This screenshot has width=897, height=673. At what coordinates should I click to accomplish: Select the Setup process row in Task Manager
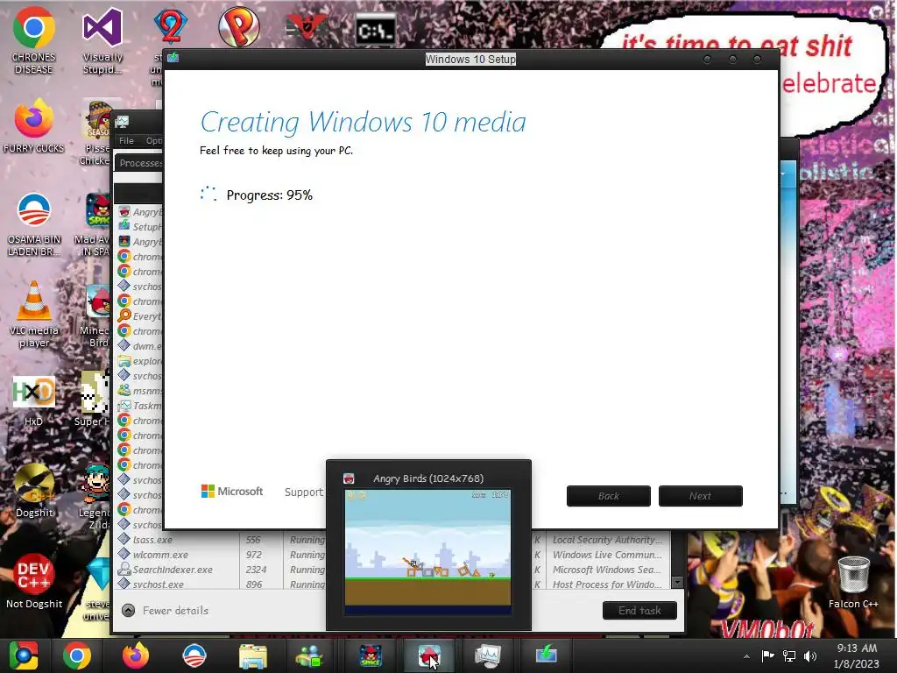pos(139,227)
